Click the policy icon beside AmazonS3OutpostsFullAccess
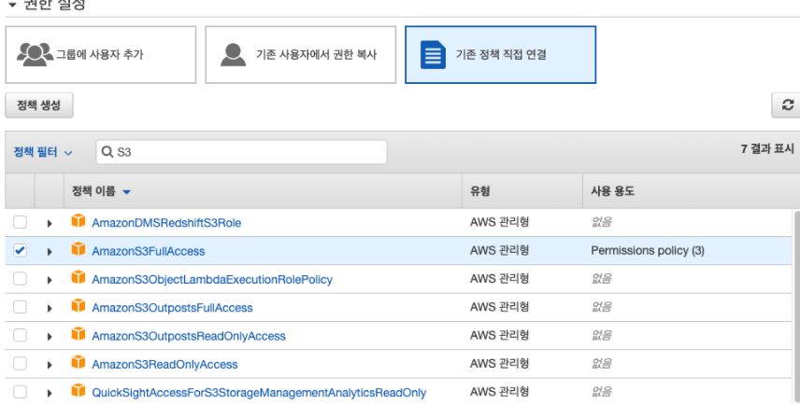The width and height of the screenshot is (800, 404). [79, 306]
